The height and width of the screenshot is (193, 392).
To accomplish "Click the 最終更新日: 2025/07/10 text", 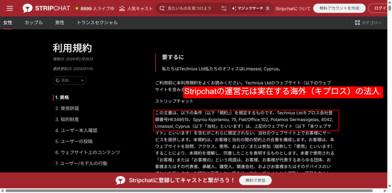I will pyautogui.click(x=73, y=69).
